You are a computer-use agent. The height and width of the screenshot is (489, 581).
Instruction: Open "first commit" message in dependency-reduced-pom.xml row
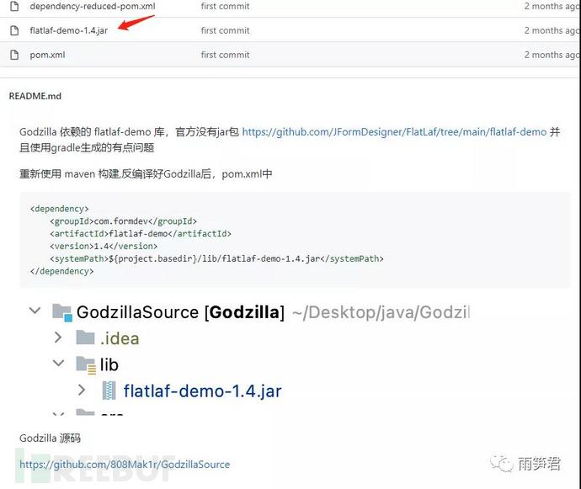[x=226, y=6]
